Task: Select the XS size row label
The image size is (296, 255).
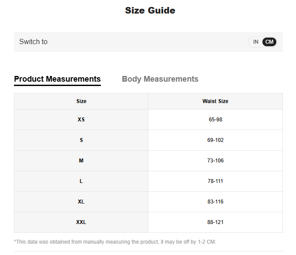Action: pos(81,120)
